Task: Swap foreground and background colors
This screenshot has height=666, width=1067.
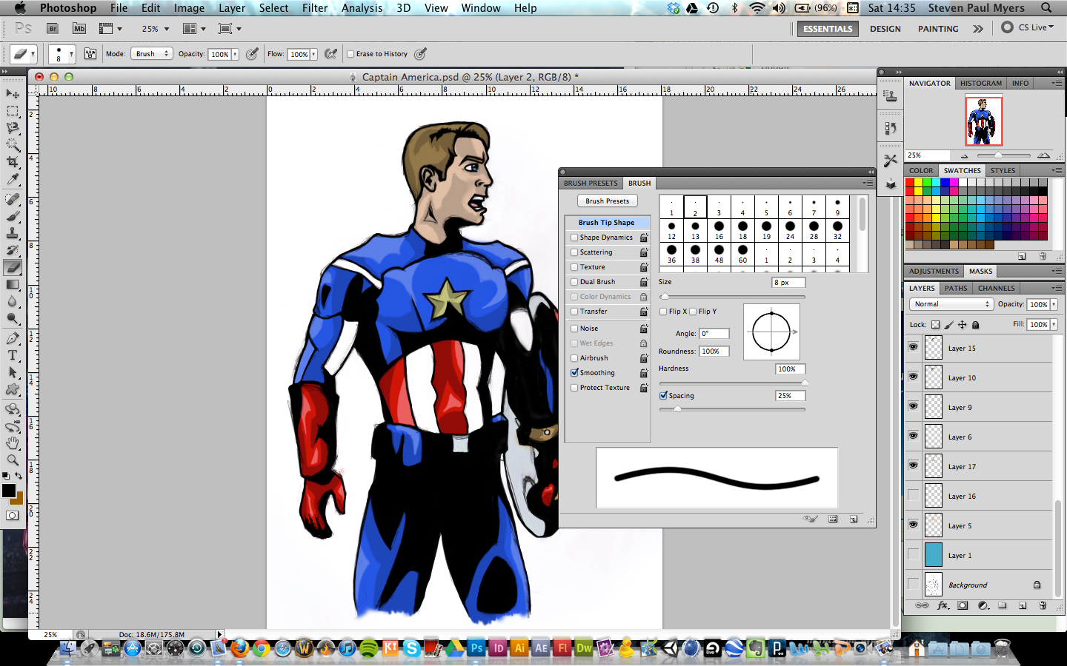Action: click(x=19, y=476)
